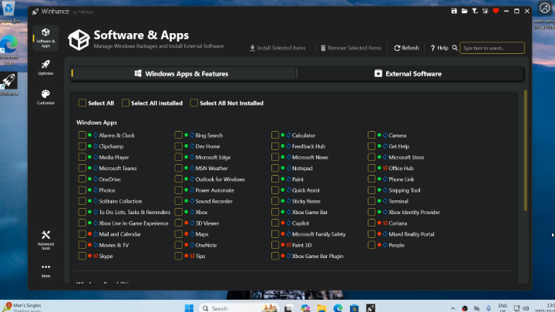
Task: Click the Outlook for Windows label
Action: (x=220, y=179)
